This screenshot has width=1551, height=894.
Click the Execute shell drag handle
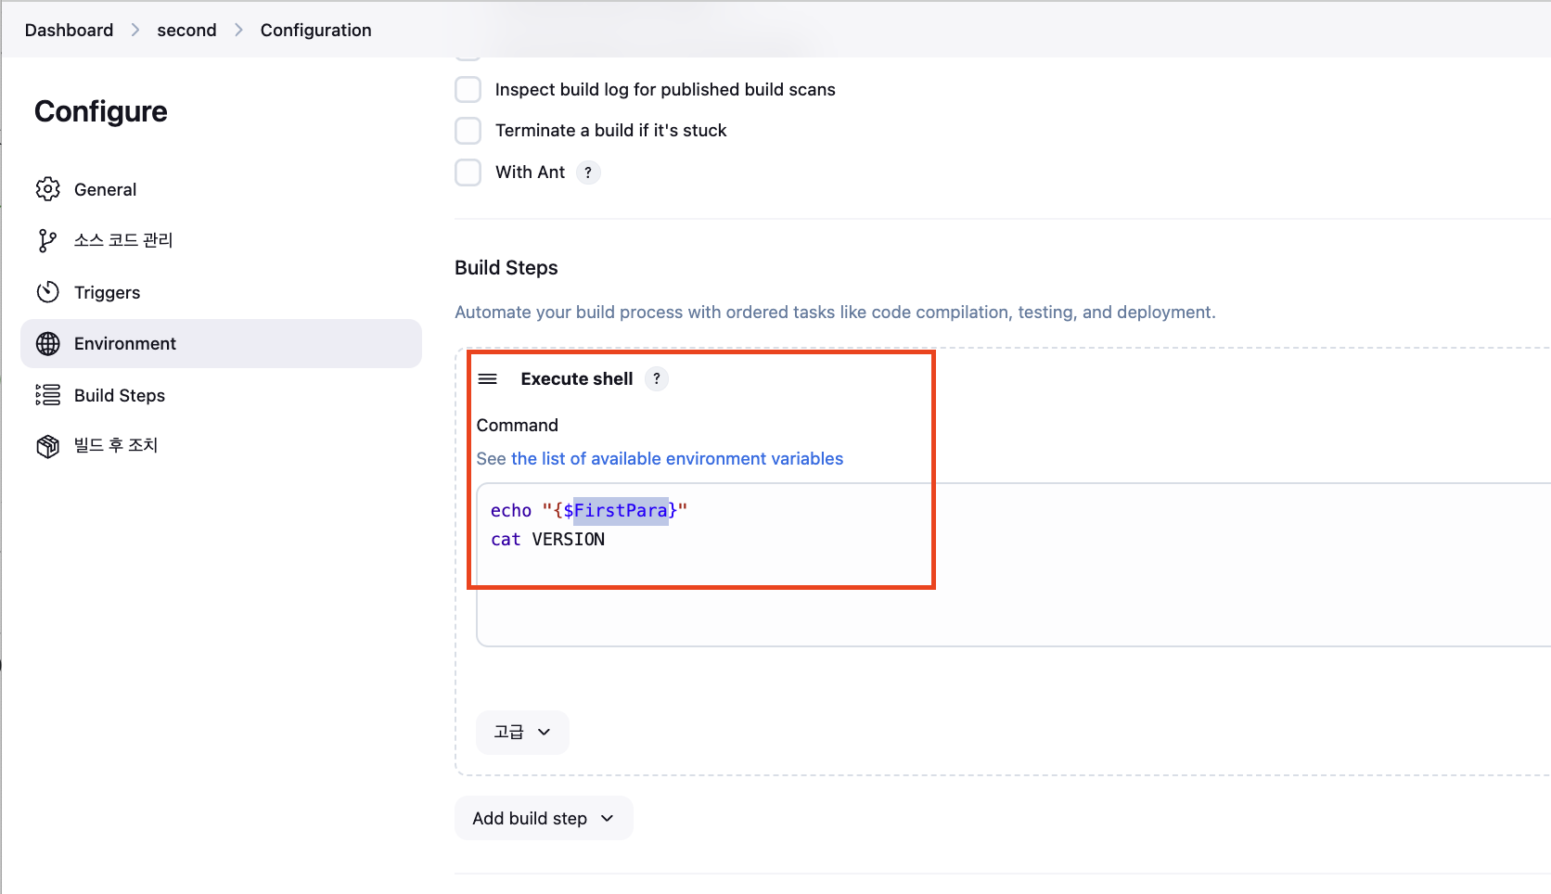tap(488, 379)
